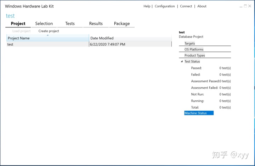255x166 pixels.
Task: Click the 'Assessment Failed:' label
Action: (x=205, y=88)
